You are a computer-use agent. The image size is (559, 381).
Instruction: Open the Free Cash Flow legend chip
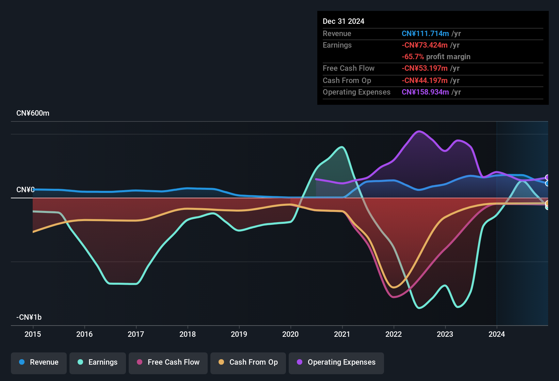point(168,362)
